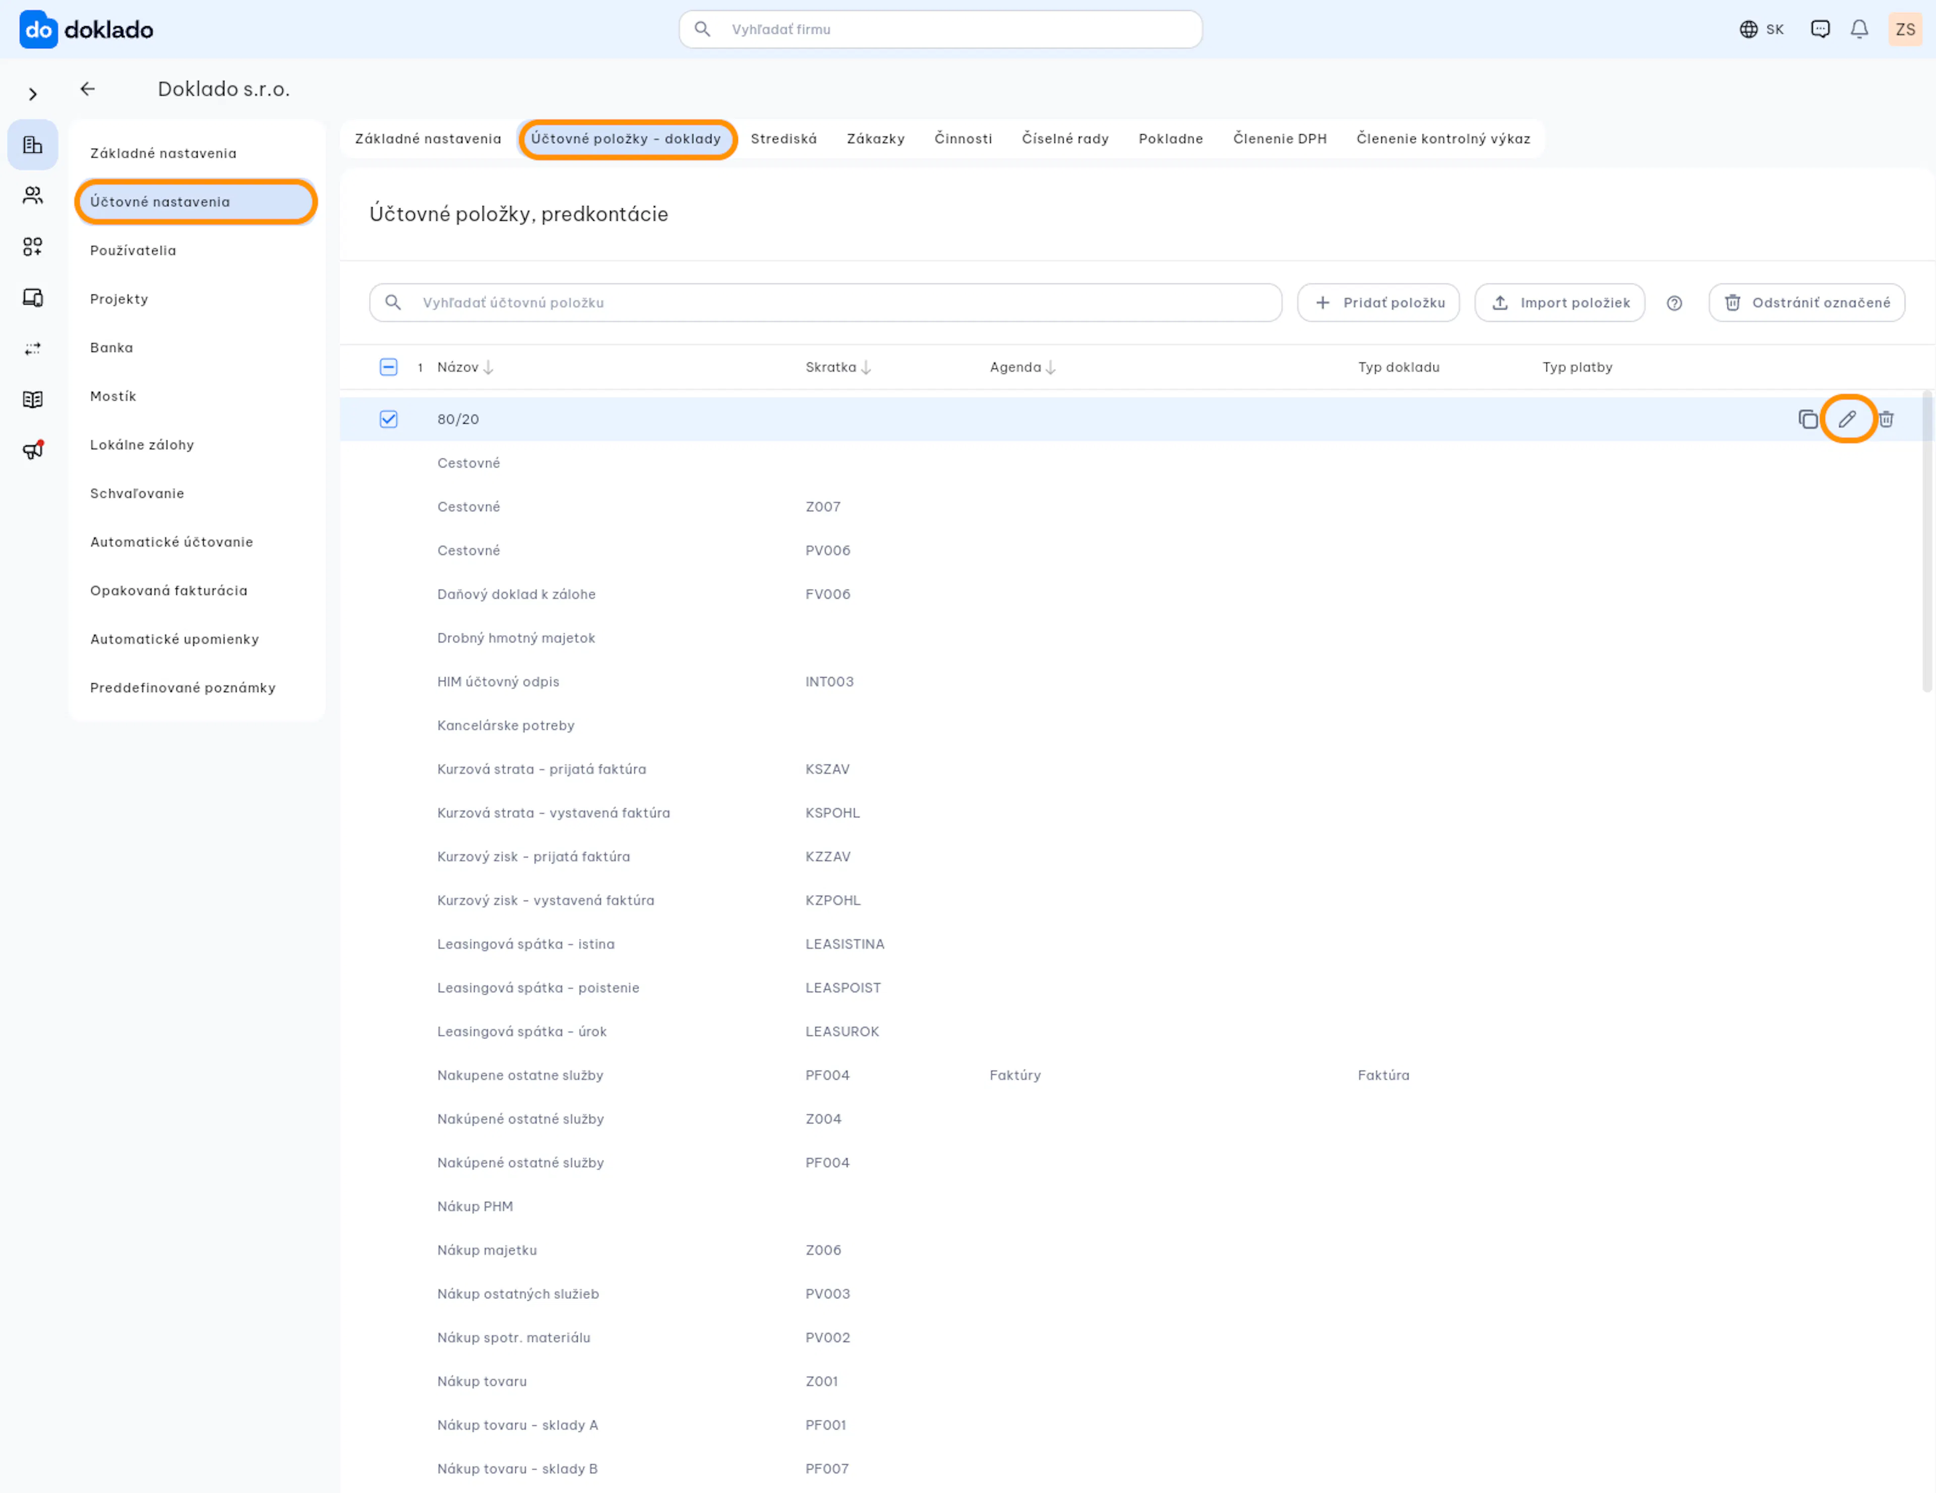The width and height of the screenshot is (1936, 1493).
Task: Open Mostík in side menu
Action: (x=196, y=396)
